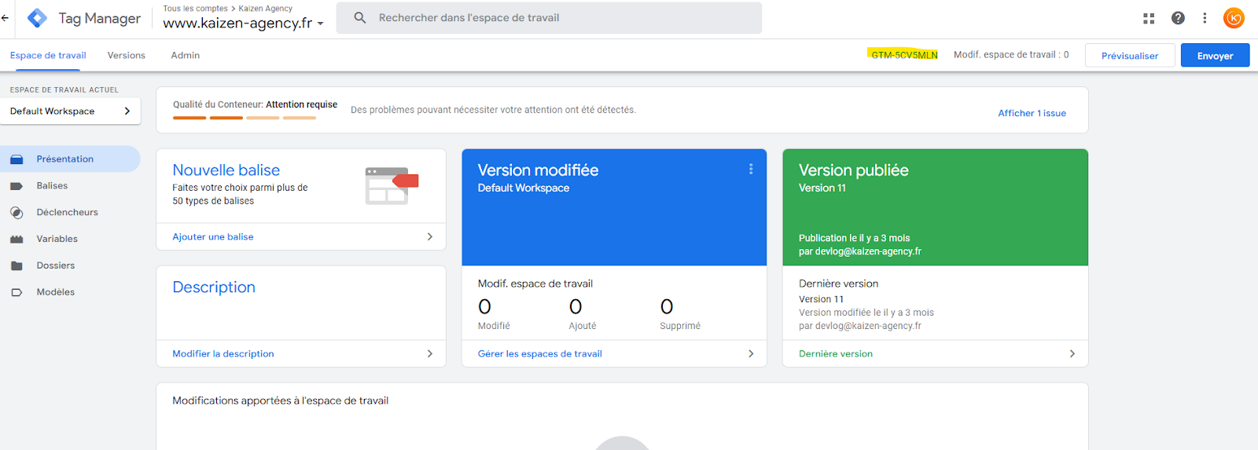1258x450 pixels.
Task: Open the three-dot menu on Version modifiée card
Action: tap(751, 169)
